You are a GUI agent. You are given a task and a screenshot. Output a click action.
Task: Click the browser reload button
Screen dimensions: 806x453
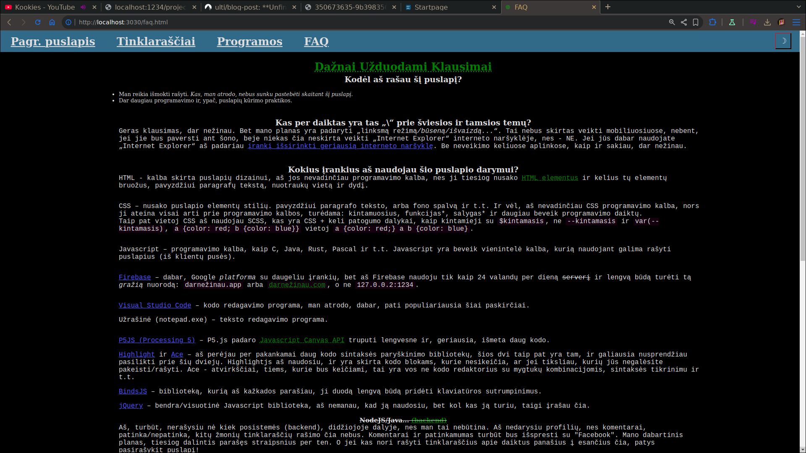(38, 22)
